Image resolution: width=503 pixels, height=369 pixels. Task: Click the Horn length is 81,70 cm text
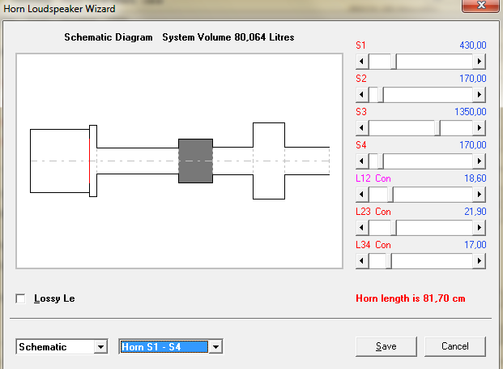coord(411,298)
